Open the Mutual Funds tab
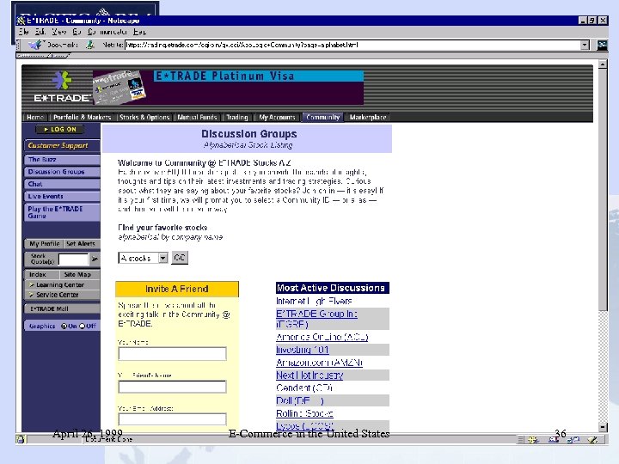The width and height of the screenshot is (619, 464). tap(197, 117)
